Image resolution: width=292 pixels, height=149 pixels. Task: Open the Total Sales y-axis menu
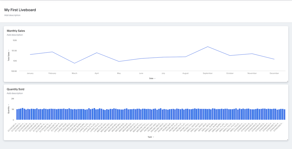click(x=9, y=55)
